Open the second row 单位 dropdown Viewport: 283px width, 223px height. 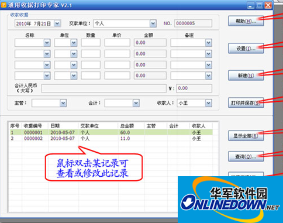[x=74, y=54]
